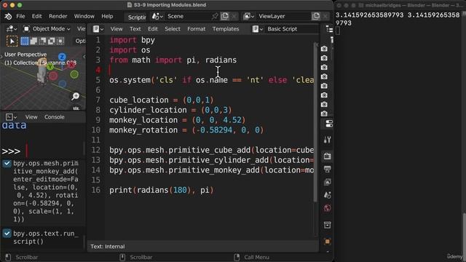Choose the Set new selection mode icon
Viewport: 466px width, 262px height.
pyautogui.click(x=25, y=41)
